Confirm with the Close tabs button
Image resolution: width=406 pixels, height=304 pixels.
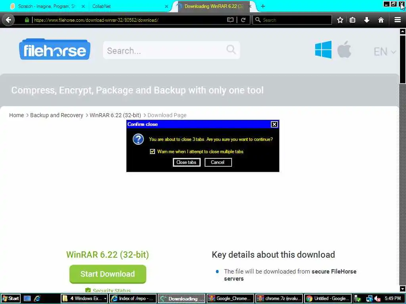(186, 162)
